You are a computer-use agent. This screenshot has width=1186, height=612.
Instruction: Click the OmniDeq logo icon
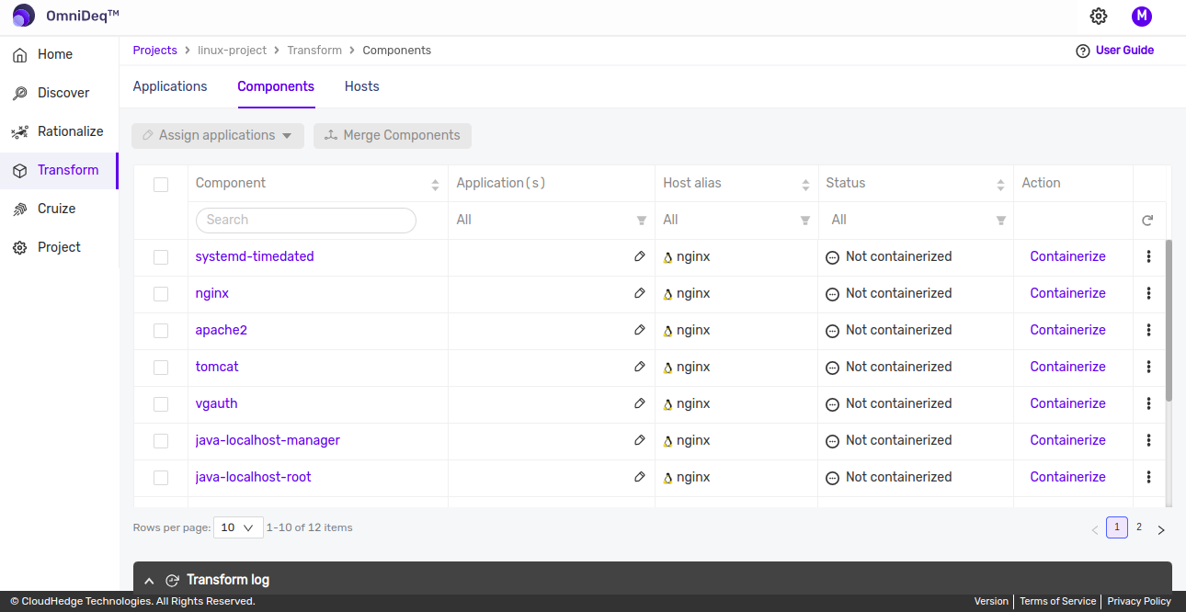24,16
